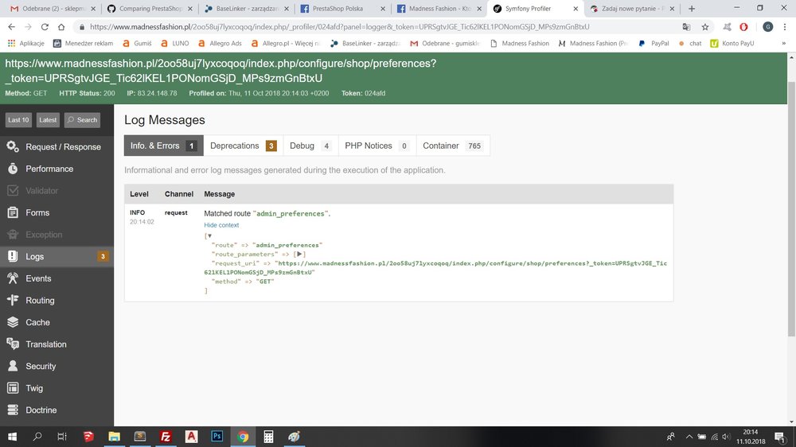This screenshot has height=447, width=796.
Task: Click the Doctrine database icon in sidebar
Action: pos(13,410)
